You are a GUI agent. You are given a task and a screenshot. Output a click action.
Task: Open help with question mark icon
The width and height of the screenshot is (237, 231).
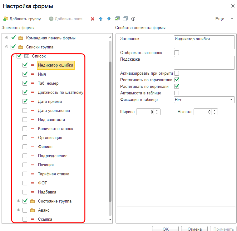click(133, 19)
